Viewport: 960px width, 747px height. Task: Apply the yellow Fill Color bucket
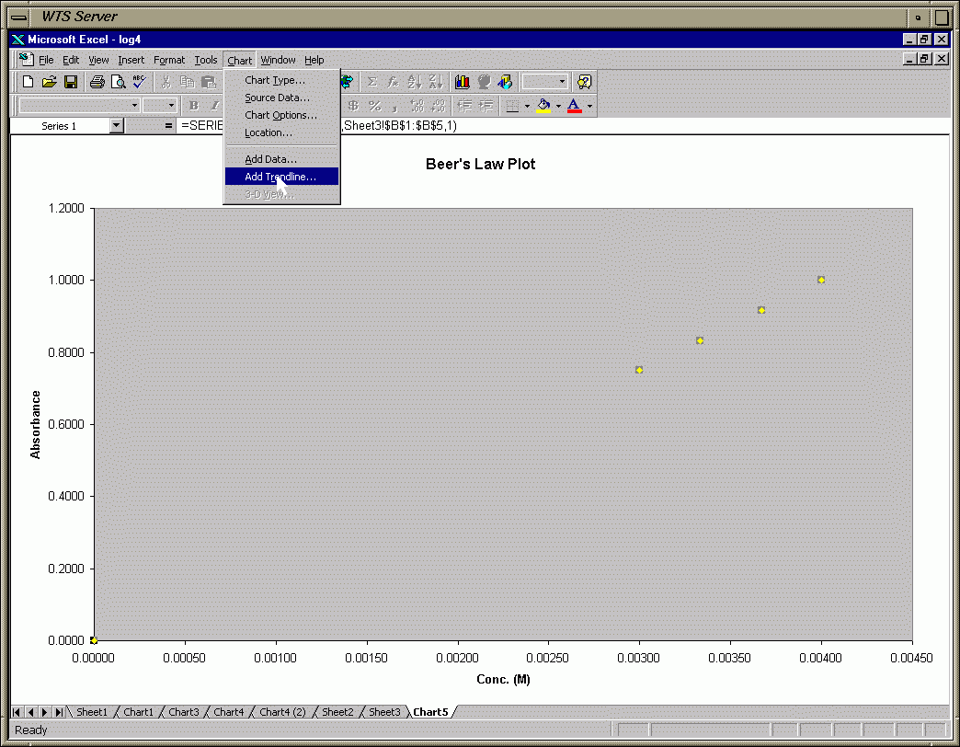click(543, 106)
